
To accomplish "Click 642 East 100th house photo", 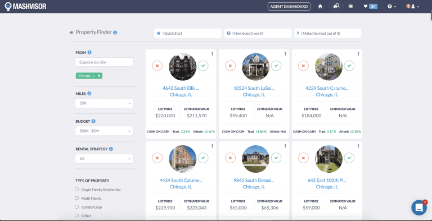I will point(329,159).
